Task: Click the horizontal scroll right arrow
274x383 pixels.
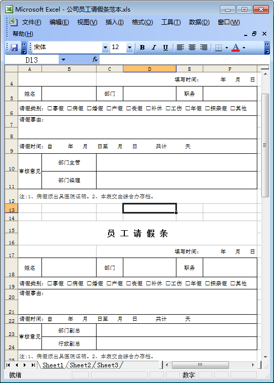Action: 253,365
